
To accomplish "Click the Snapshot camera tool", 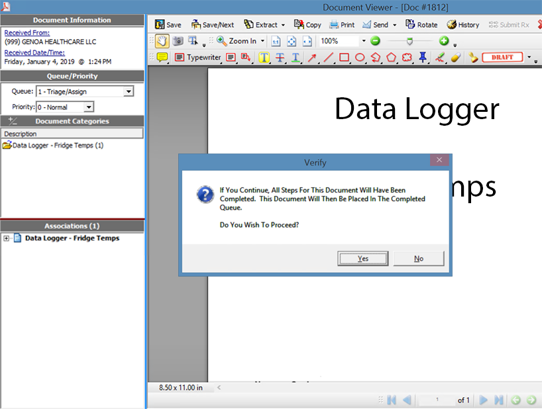I will click(178, 41).
